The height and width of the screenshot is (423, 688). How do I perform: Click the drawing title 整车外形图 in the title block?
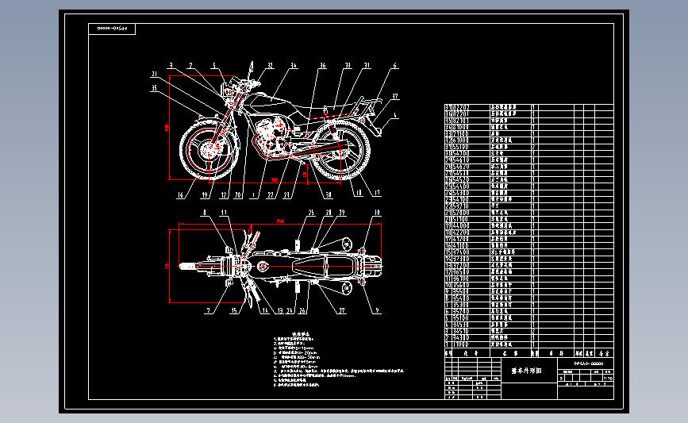[x=527, y=371]
